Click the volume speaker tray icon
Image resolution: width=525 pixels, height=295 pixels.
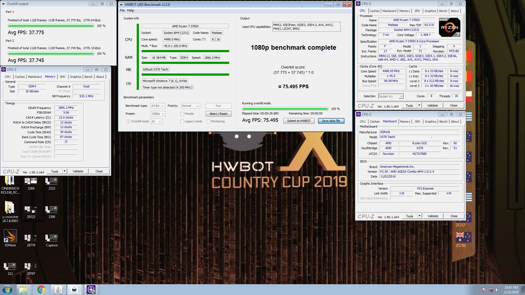497,290
